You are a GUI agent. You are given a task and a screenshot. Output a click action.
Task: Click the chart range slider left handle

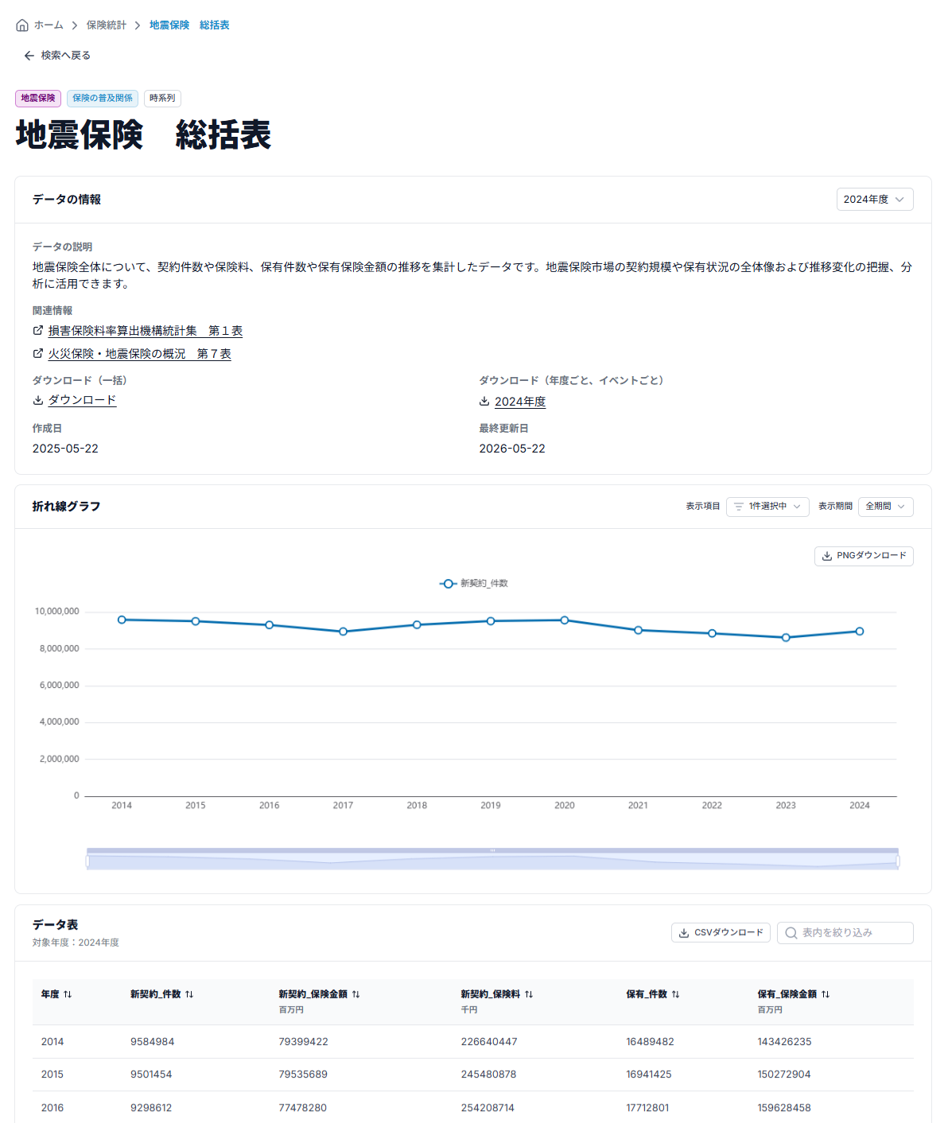[87, 861]
